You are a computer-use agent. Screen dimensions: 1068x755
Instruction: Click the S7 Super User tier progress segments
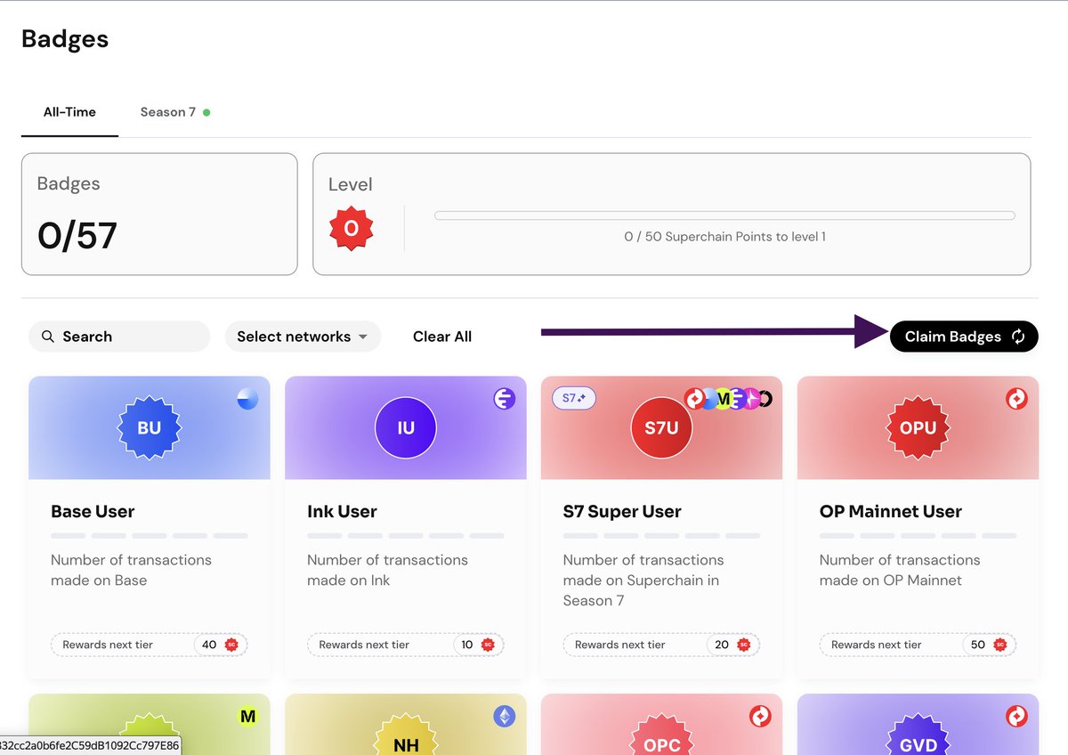pos(661,536)
